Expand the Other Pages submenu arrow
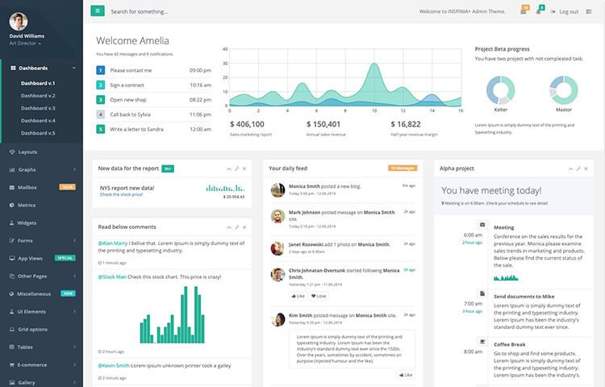The width and height of the screenshot is (605, 387). click(74, 276)
